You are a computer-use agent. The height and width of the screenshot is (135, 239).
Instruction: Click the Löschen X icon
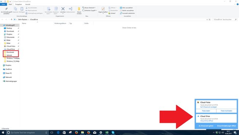(63, 9)
